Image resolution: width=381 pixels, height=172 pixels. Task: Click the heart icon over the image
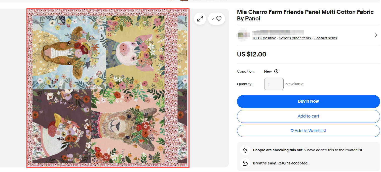coord(219,19)
